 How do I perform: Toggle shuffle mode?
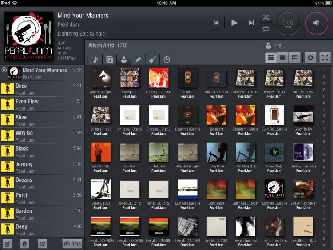tap(266, 17)
